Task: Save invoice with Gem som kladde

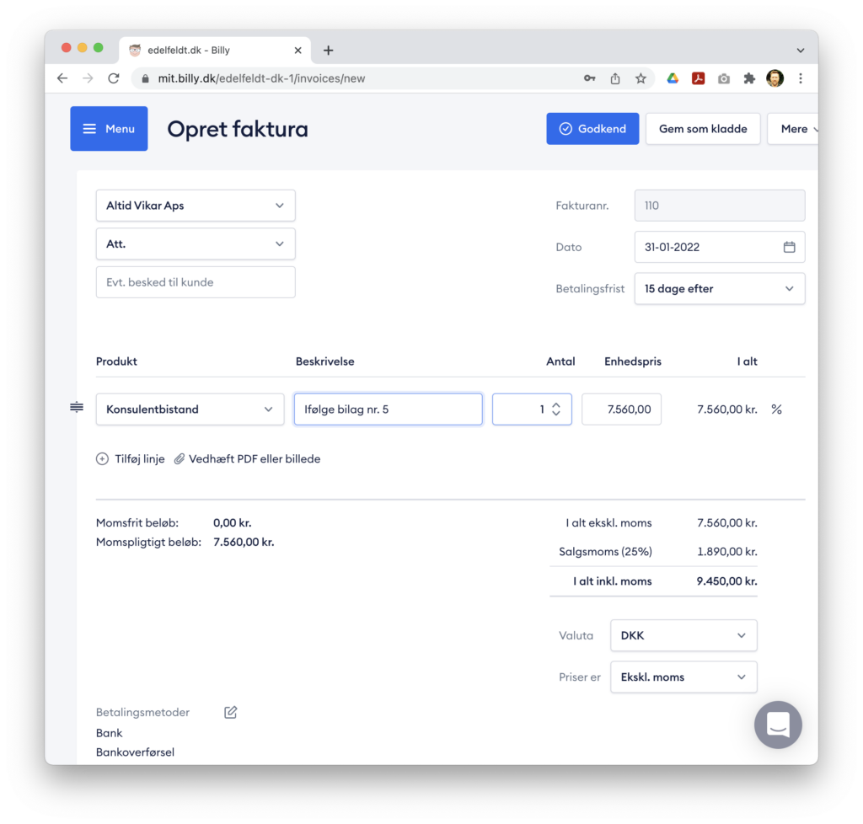Action: tap(703, 129)
